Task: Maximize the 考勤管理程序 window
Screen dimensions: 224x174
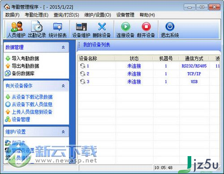Action: pos(202,7)
